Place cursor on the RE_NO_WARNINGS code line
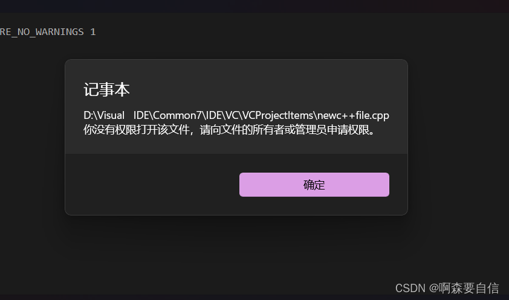This screenshot has height=300, width=509. click(x=48, y=32)
